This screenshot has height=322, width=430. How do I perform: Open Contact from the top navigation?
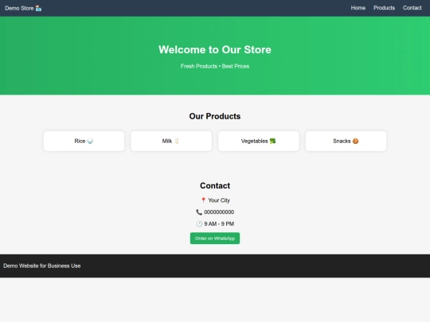pyautogui.click(x=412, y=8)
